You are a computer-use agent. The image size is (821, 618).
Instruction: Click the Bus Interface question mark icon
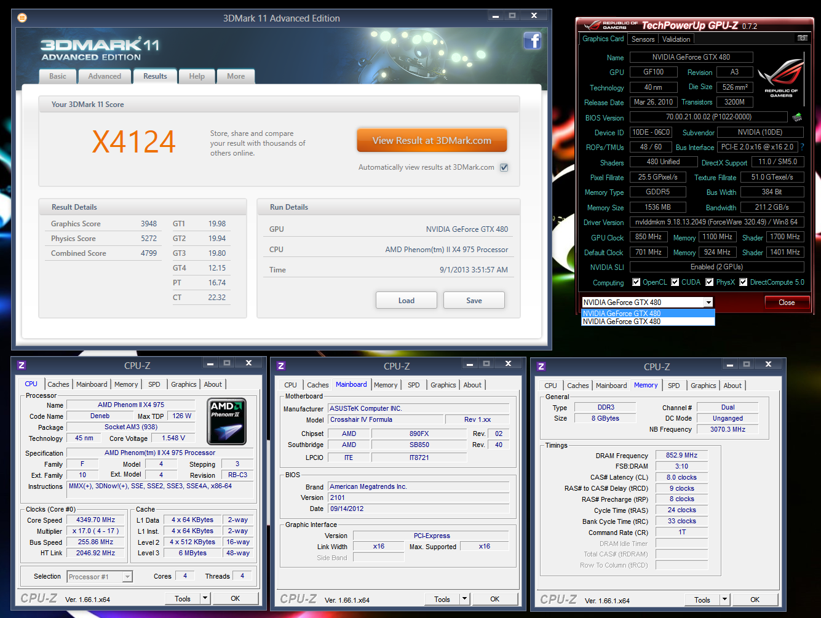(x=802, y=147)
